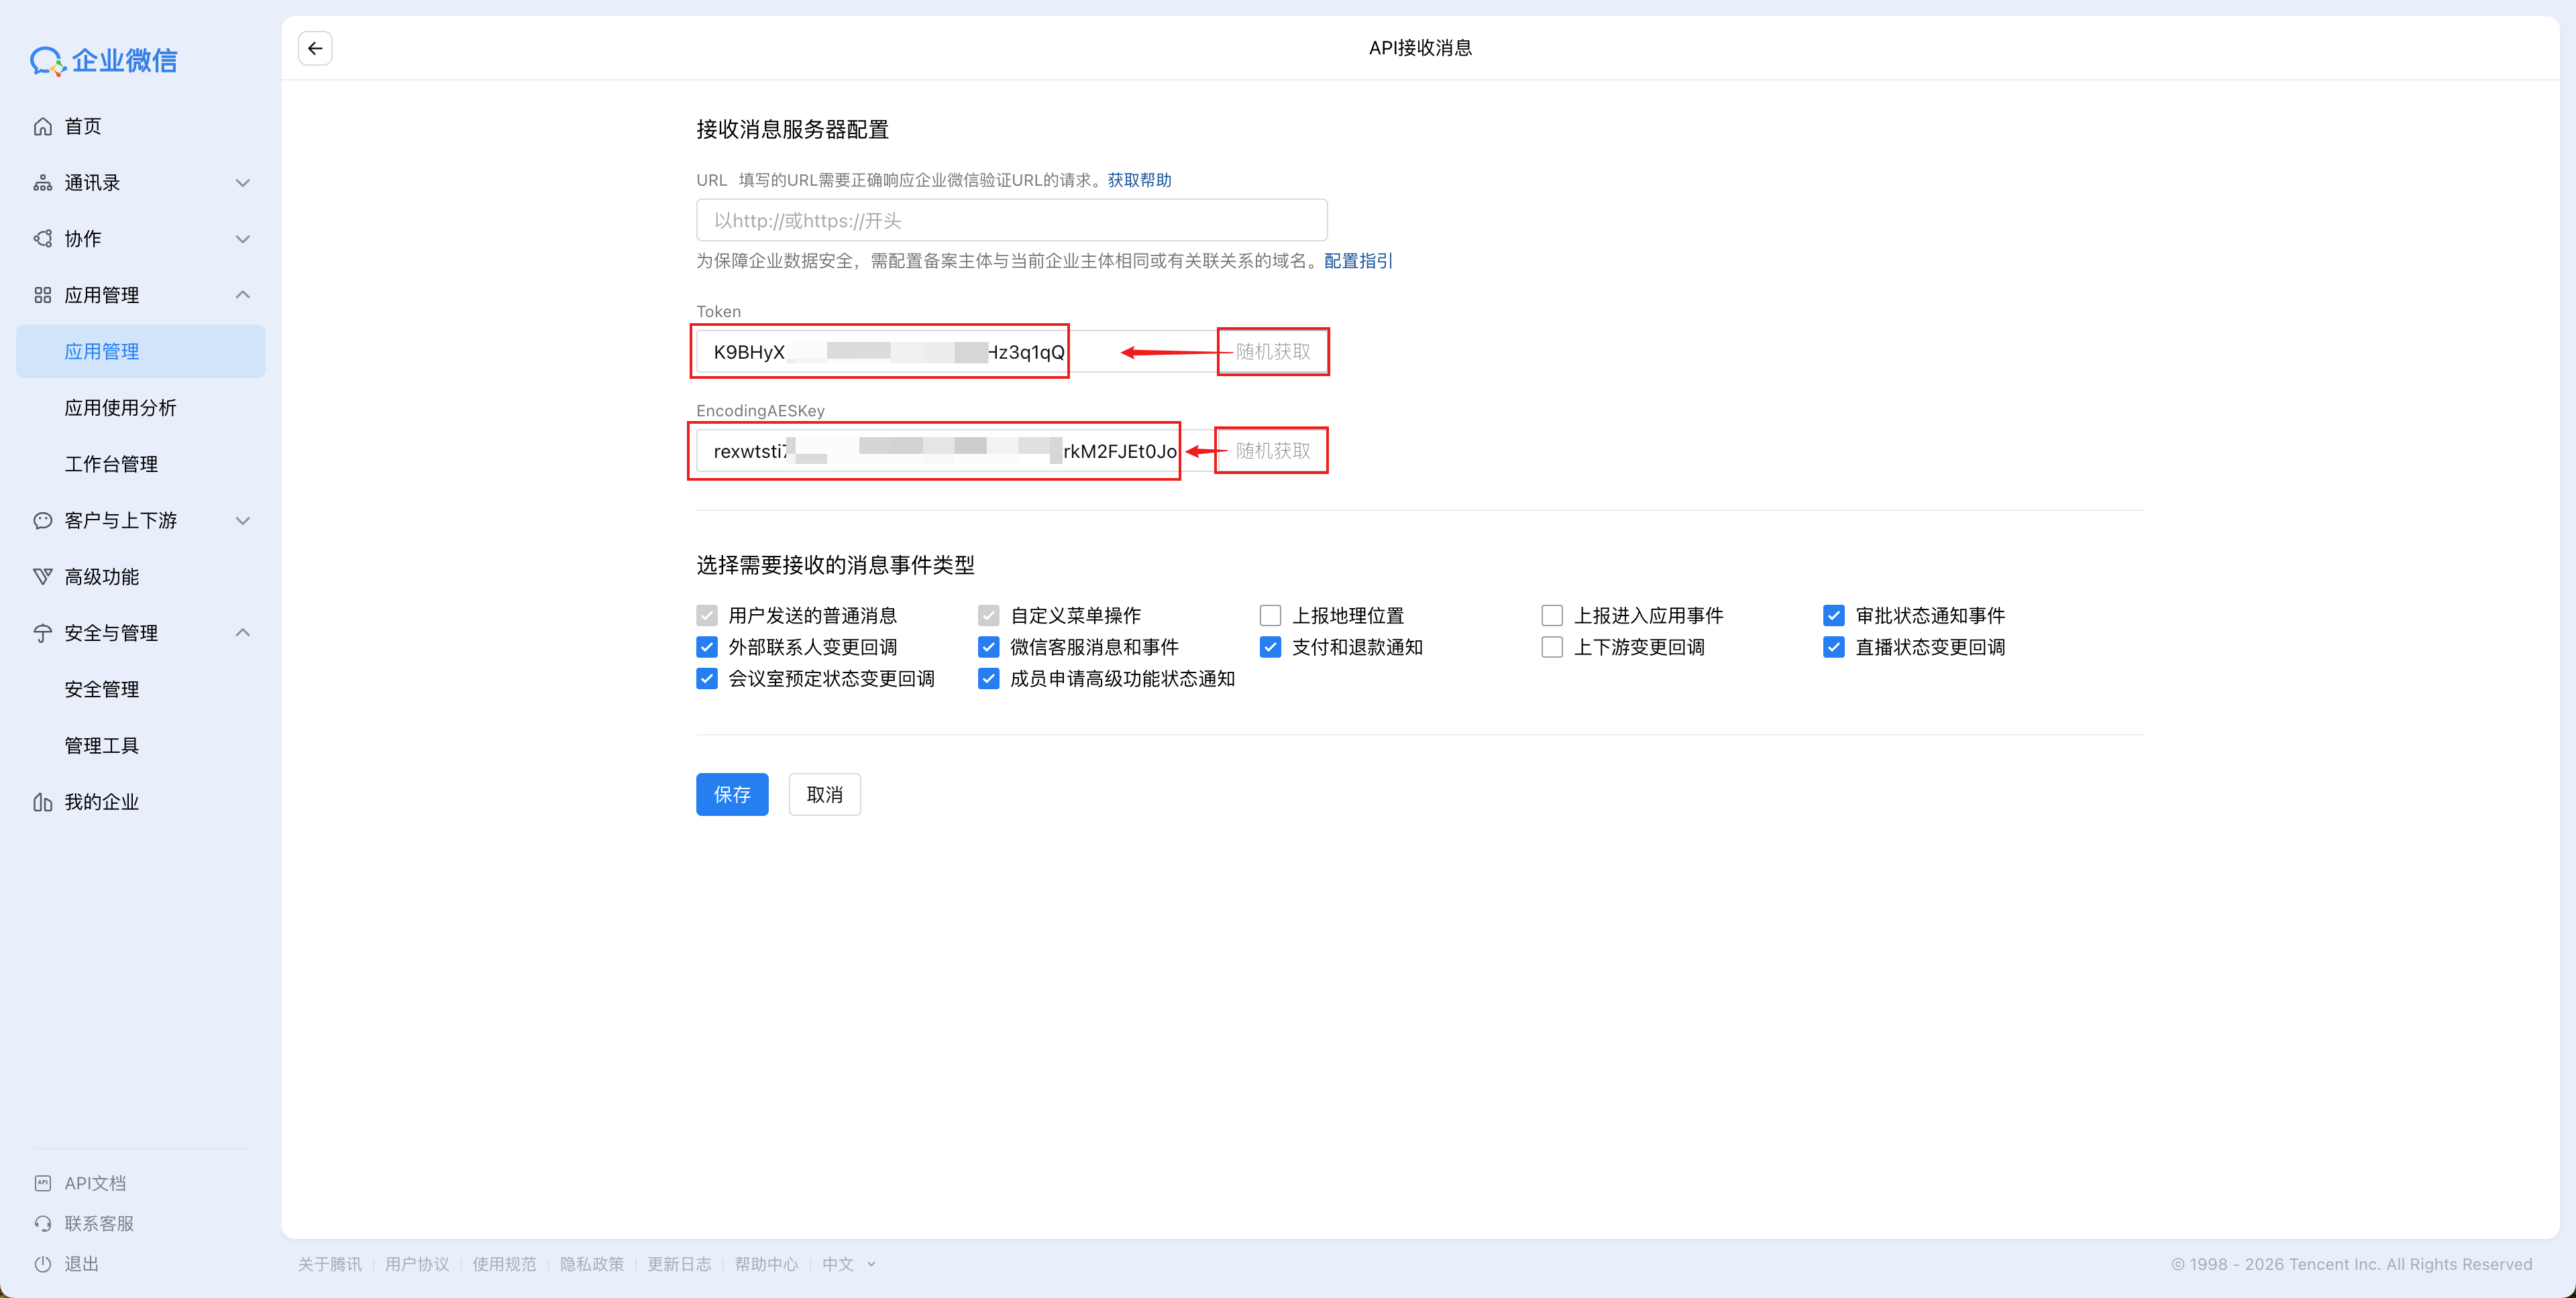Click the blue 保存 button
This screenshot has height=1298, width=2576.
pyautogui.click(x=732, y=794)
